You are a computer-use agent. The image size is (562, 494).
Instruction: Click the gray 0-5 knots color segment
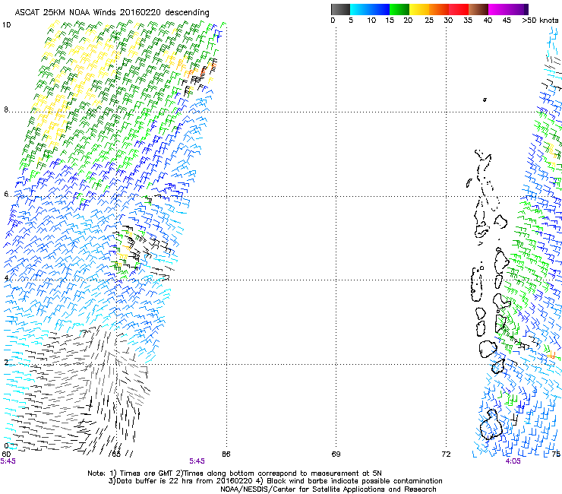tap(340, 9)
